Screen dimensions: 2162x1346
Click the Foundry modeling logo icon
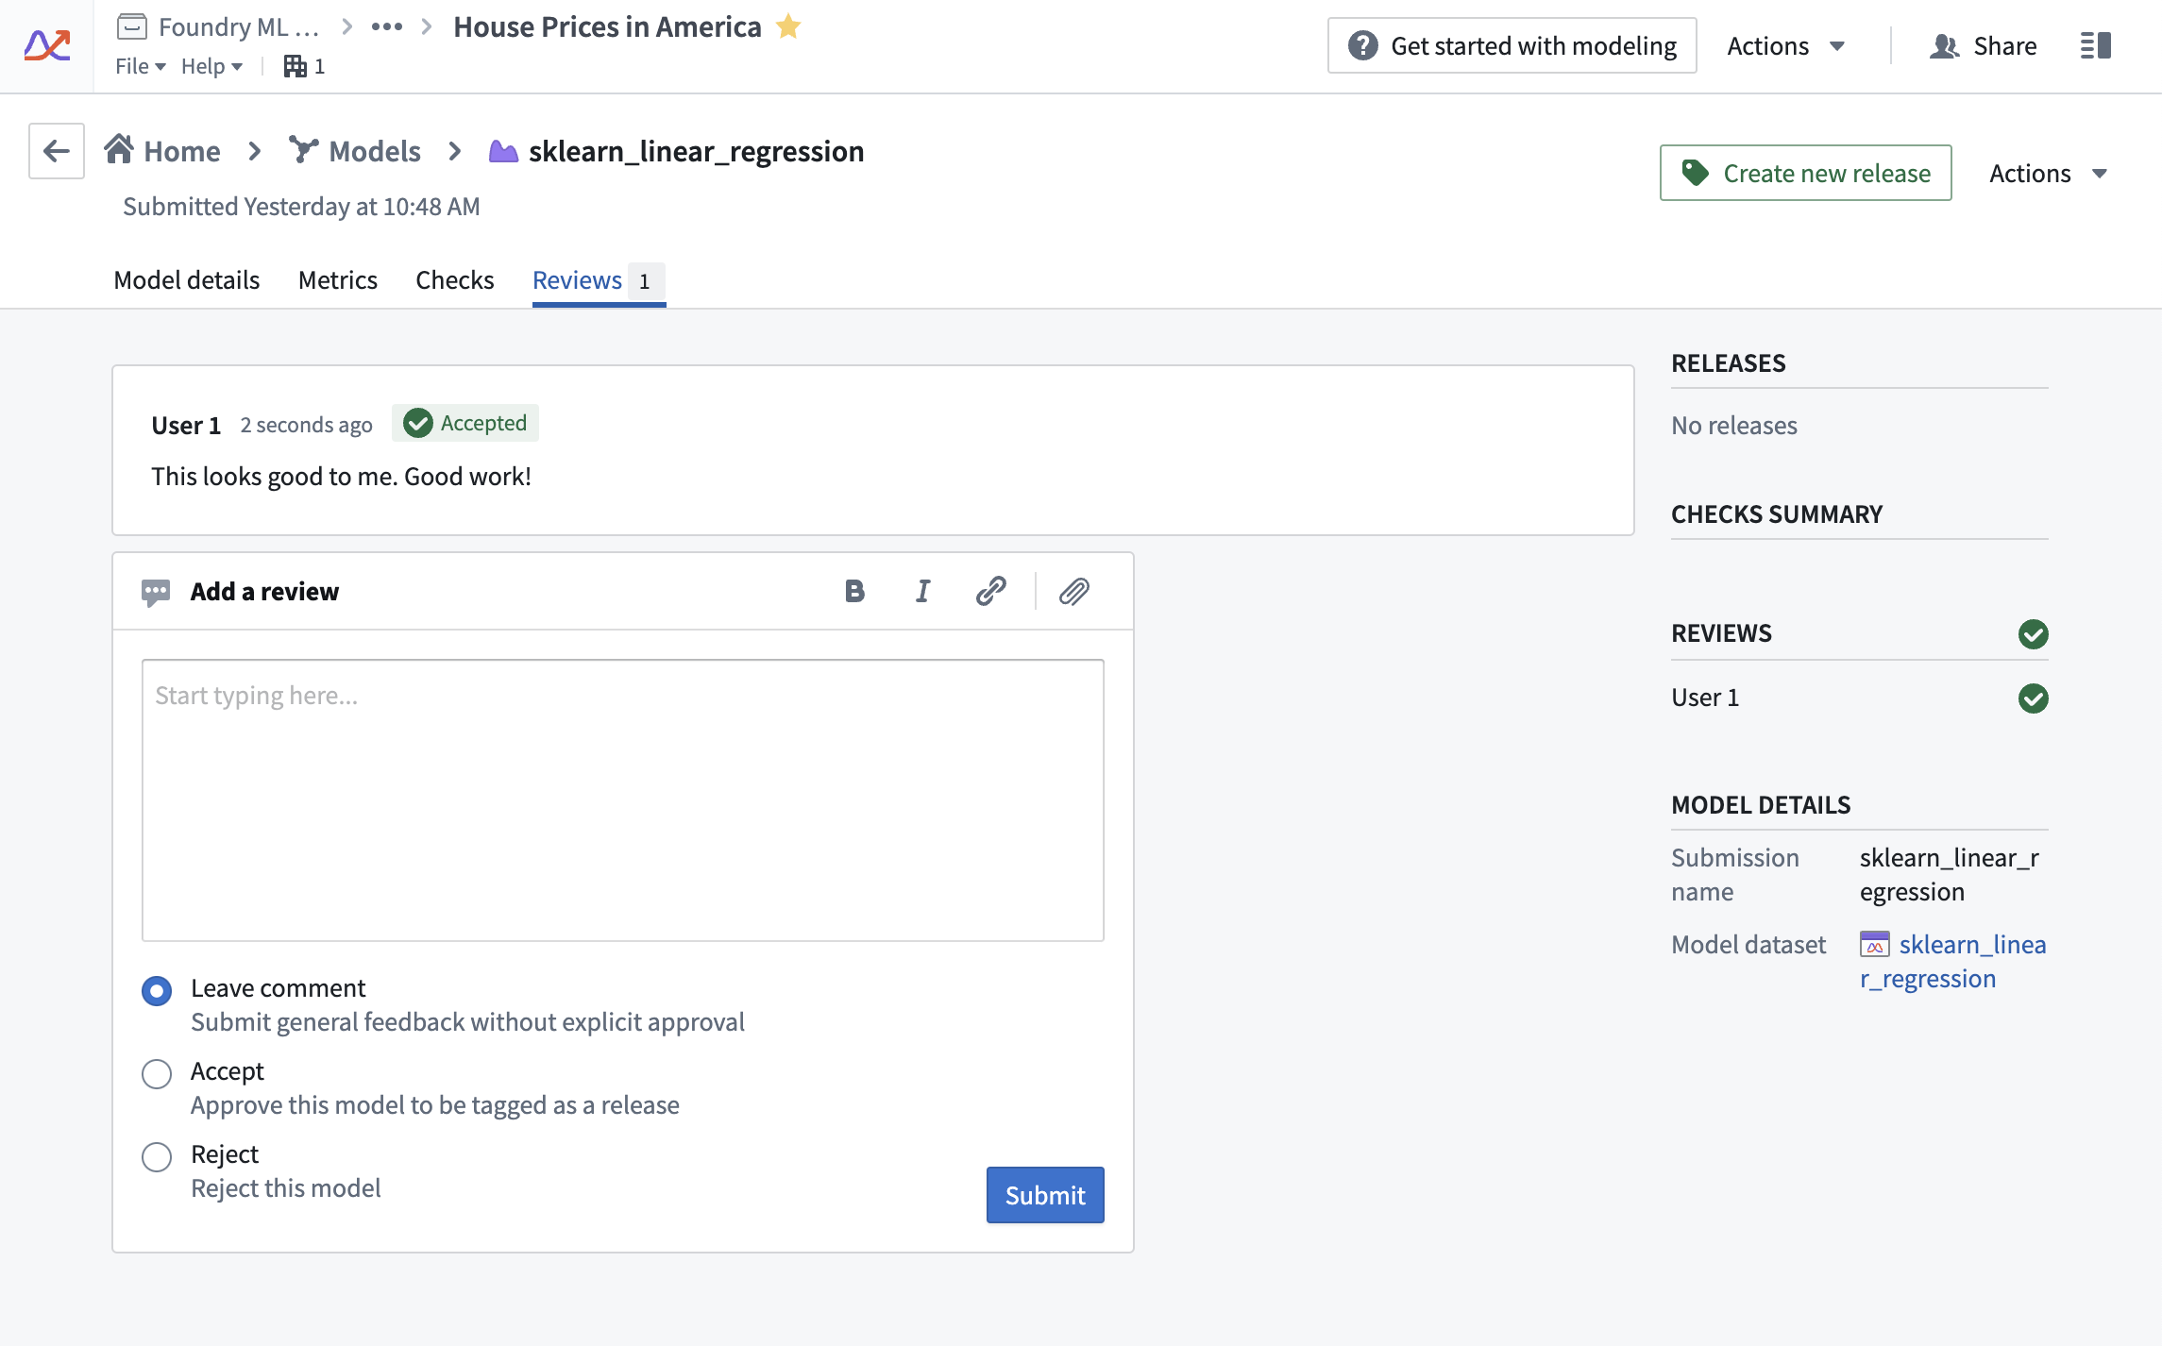(47, 45)
